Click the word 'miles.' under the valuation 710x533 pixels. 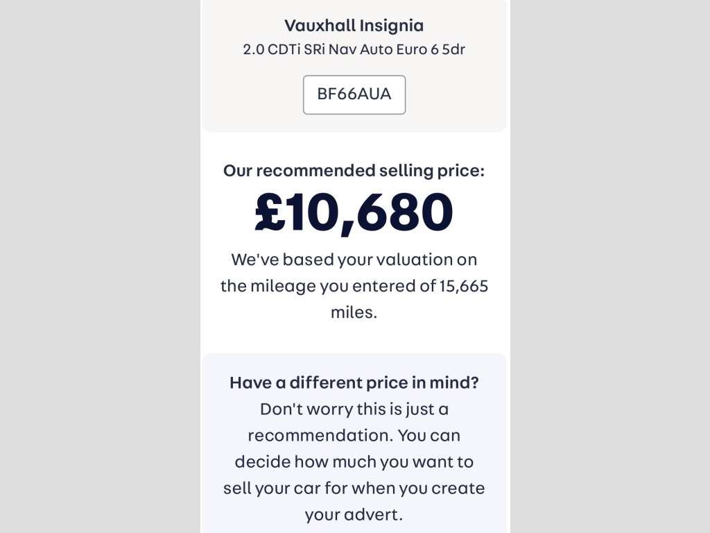point(354,312)
